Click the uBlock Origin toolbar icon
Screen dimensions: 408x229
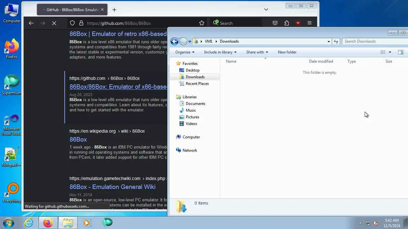(298, 23)
